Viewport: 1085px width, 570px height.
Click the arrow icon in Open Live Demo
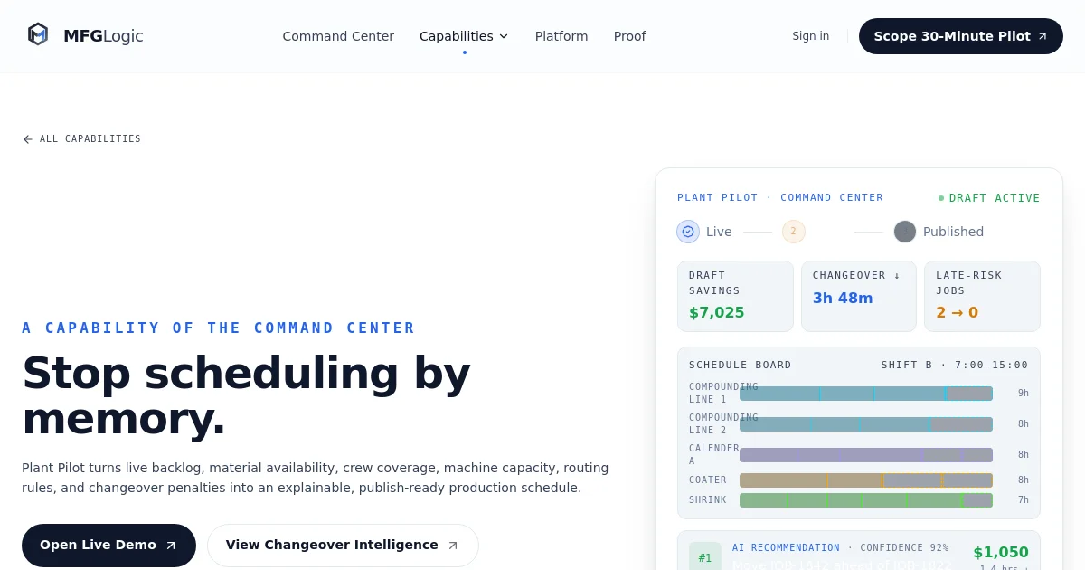(x=171, y=546)
